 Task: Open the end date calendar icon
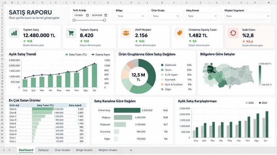pos(106,15)
